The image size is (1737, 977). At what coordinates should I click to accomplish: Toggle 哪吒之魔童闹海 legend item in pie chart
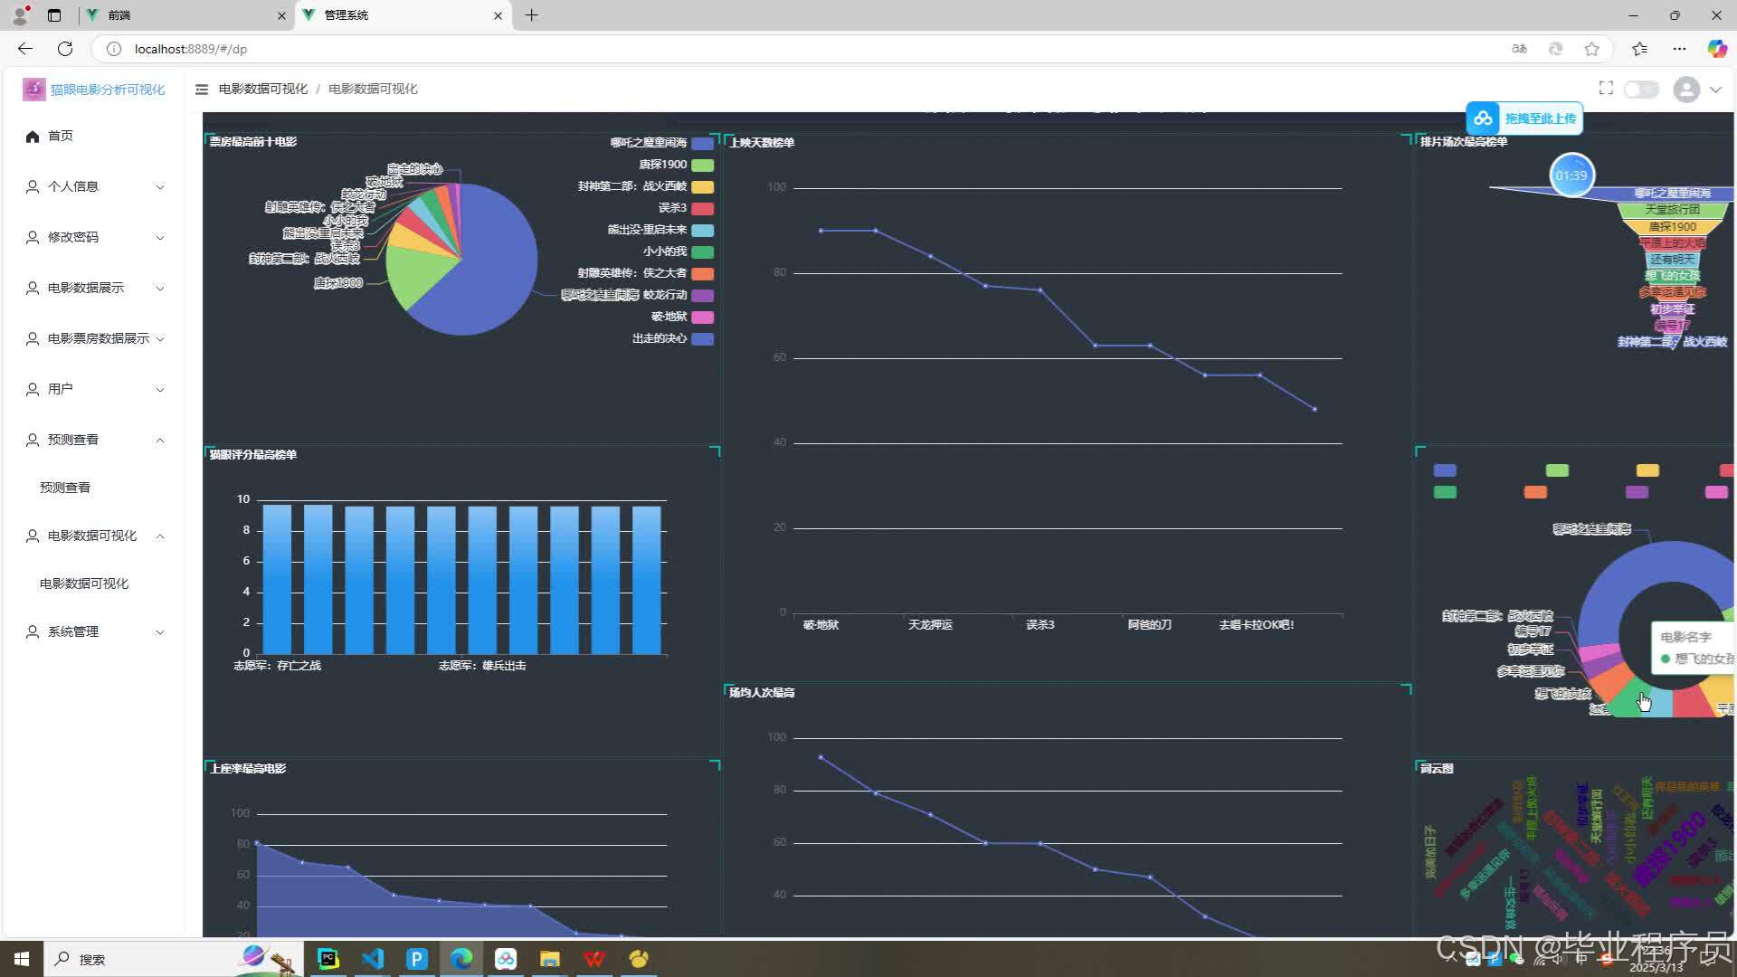(649, 143)
